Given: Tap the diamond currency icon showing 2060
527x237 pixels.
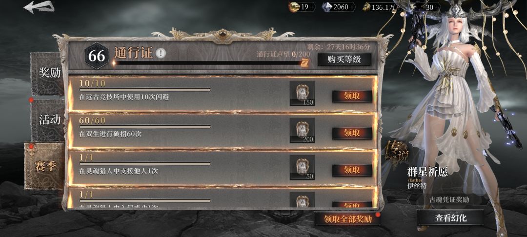Looking at the screenshot, I should click(x=326, y=7).
